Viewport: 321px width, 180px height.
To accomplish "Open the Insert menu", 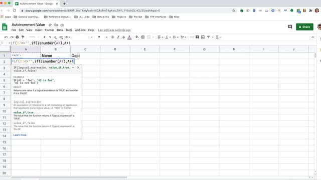I will tap(39, 30).
